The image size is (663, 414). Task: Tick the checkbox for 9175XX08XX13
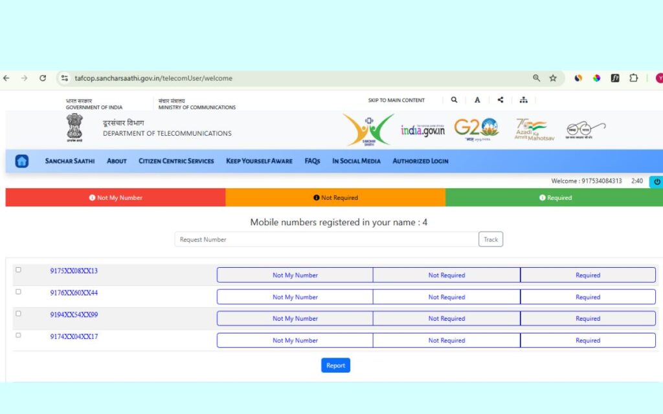[18, 270]
